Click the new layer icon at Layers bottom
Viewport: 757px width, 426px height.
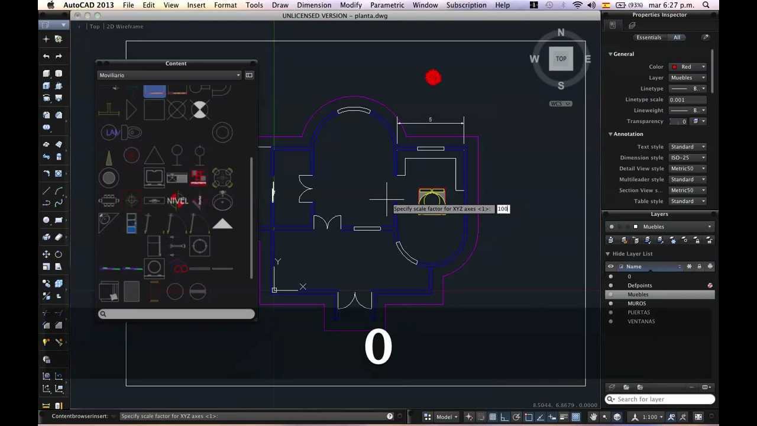[x=612, y=387]
